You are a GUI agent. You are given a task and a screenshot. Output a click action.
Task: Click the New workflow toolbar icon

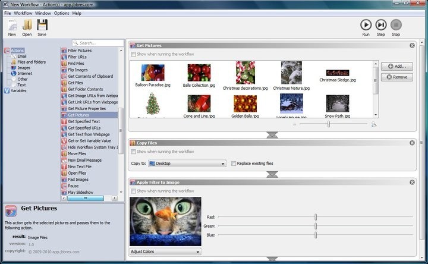point(12,25)
